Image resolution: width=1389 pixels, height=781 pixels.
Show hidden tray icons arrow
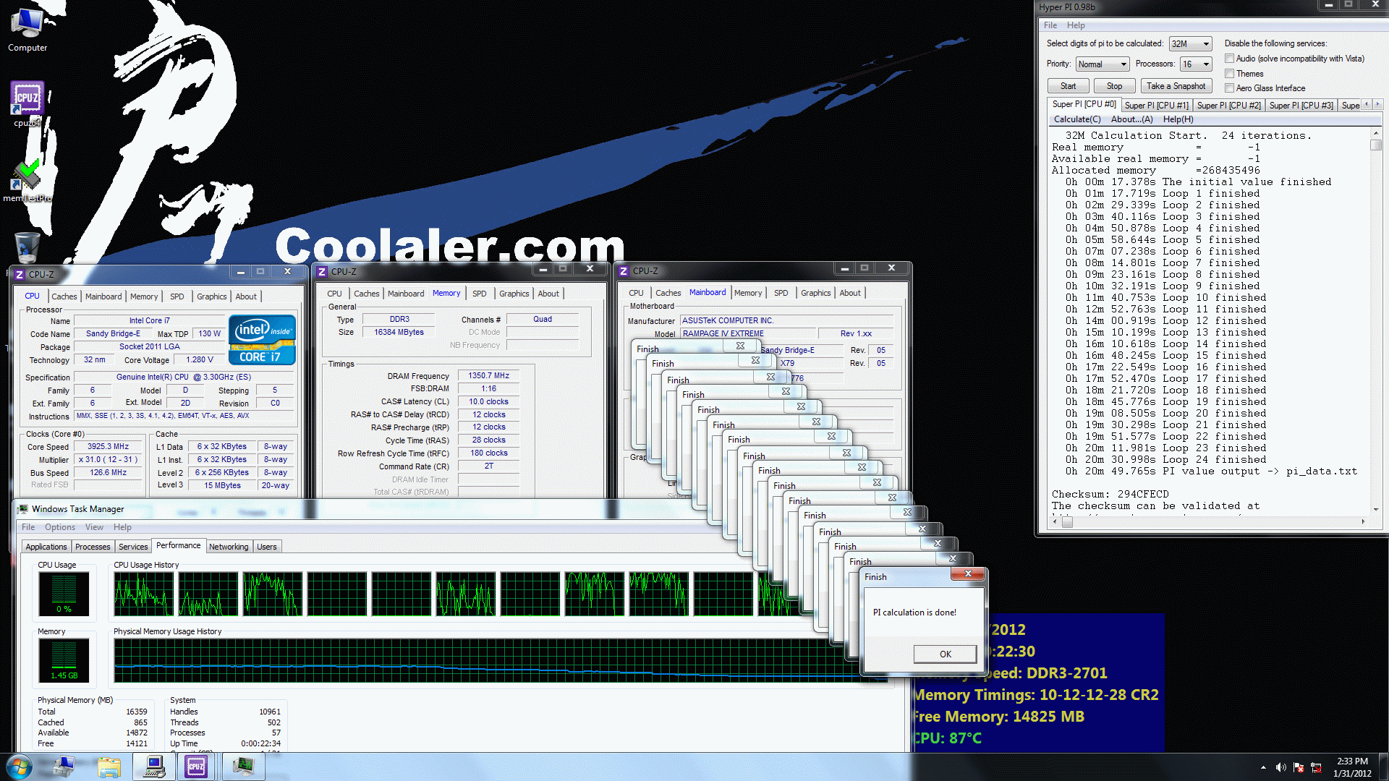point(1263,767)
